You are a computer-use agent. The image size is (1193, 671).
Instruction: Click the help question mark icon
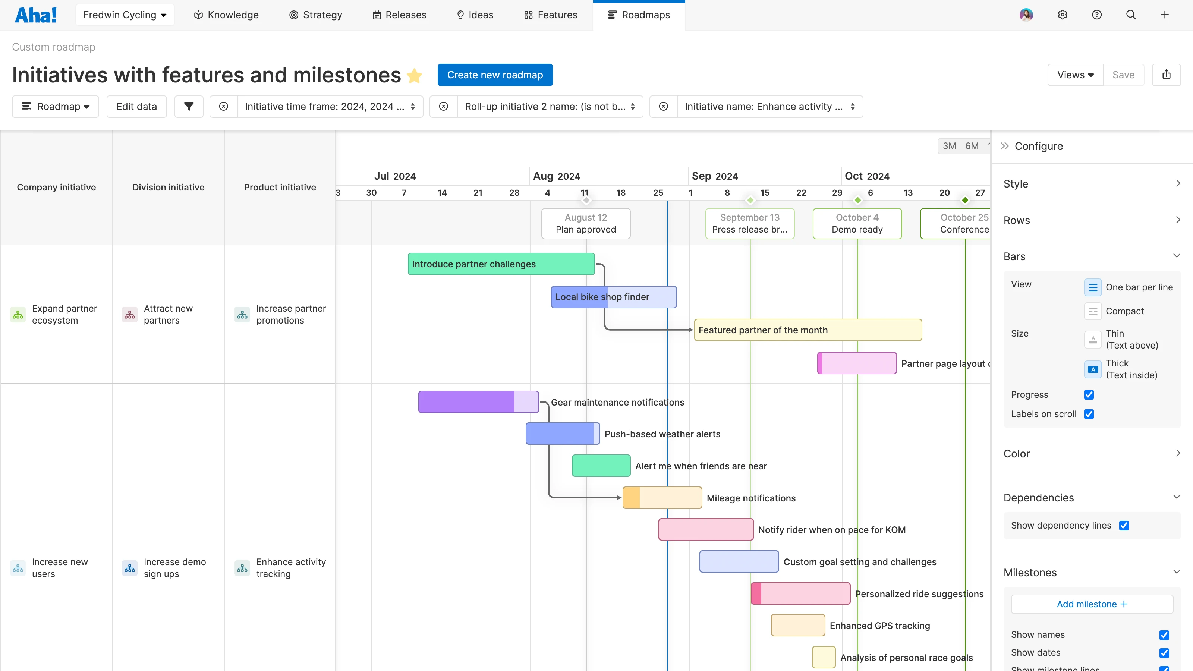pos(1097,15)
